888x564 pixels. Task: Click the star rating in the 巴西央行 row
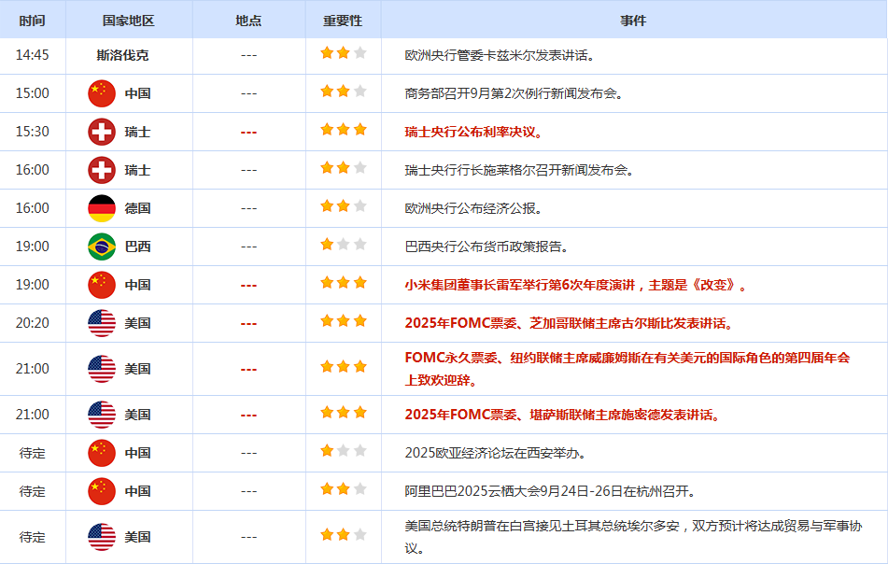[344, 244]
